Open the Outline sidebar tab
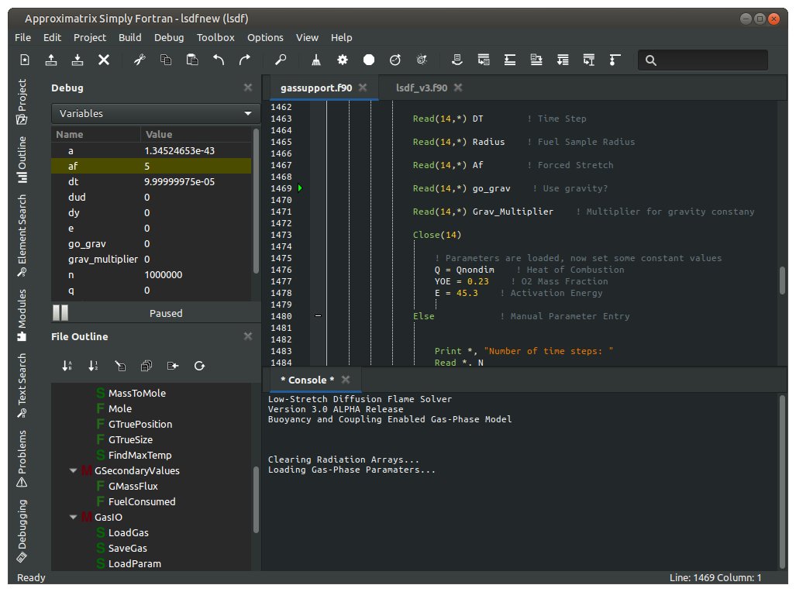 point(22,160)
